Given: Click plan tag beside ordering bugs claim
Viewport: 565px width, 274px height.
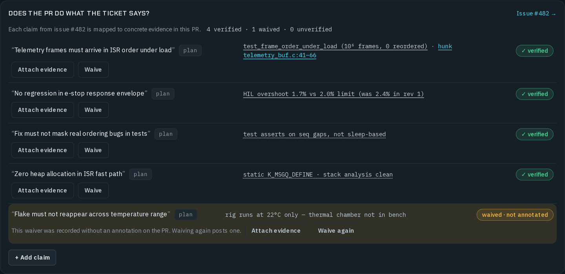Looking at the screenshot, I should coord(166,134).
